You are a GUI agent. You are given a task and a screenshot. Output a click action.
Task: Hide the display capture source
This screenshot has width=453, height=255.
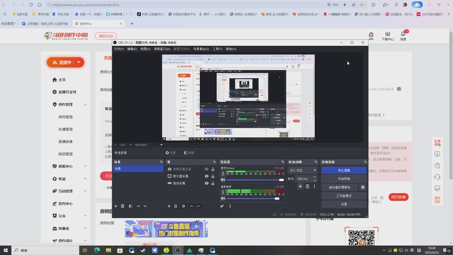pyautogui.click(x=207, y=176)
